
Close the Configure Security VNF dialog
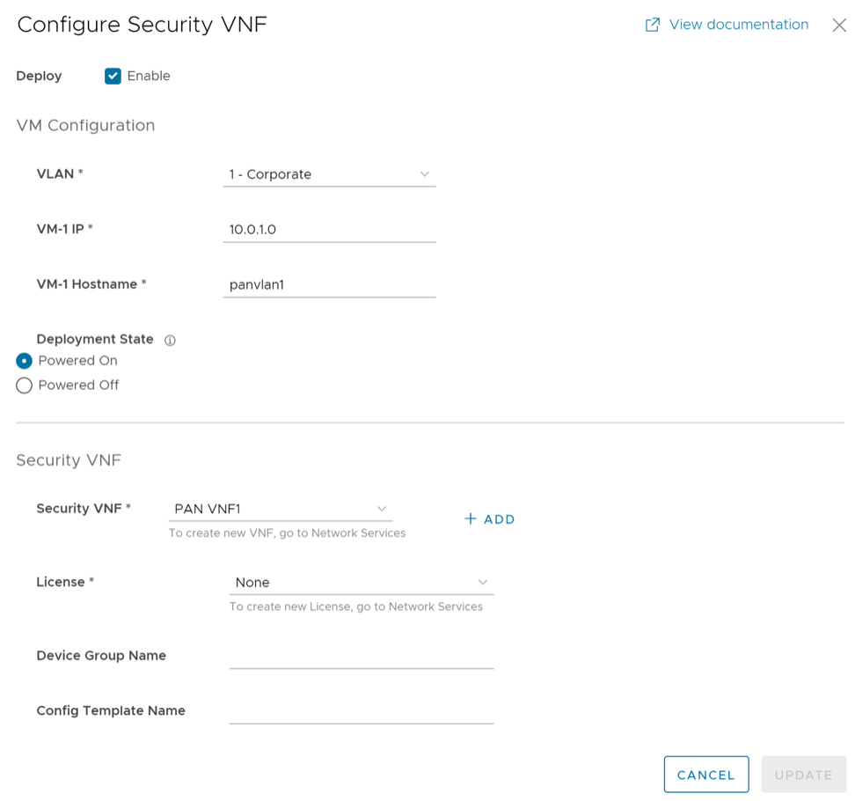(x=839, y=26)
